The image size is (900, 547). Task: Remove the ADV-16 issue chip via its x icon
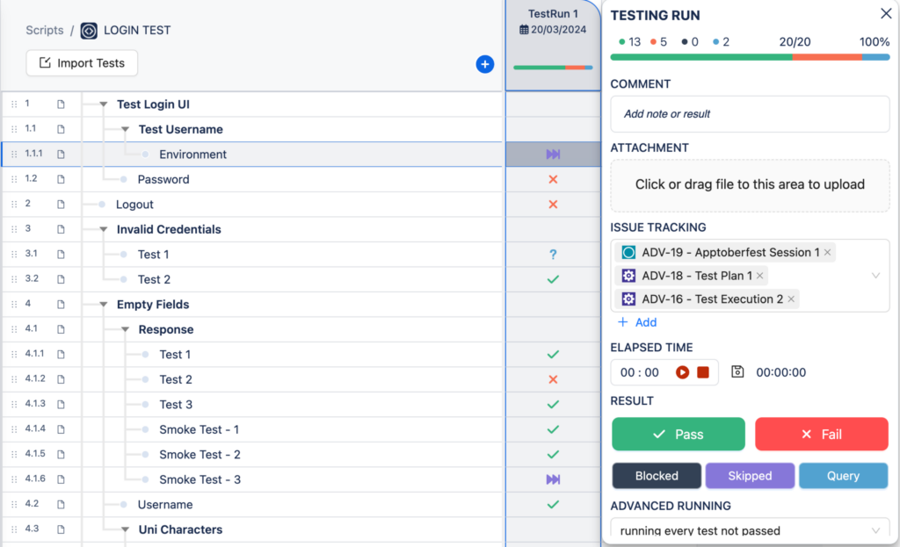790,299
